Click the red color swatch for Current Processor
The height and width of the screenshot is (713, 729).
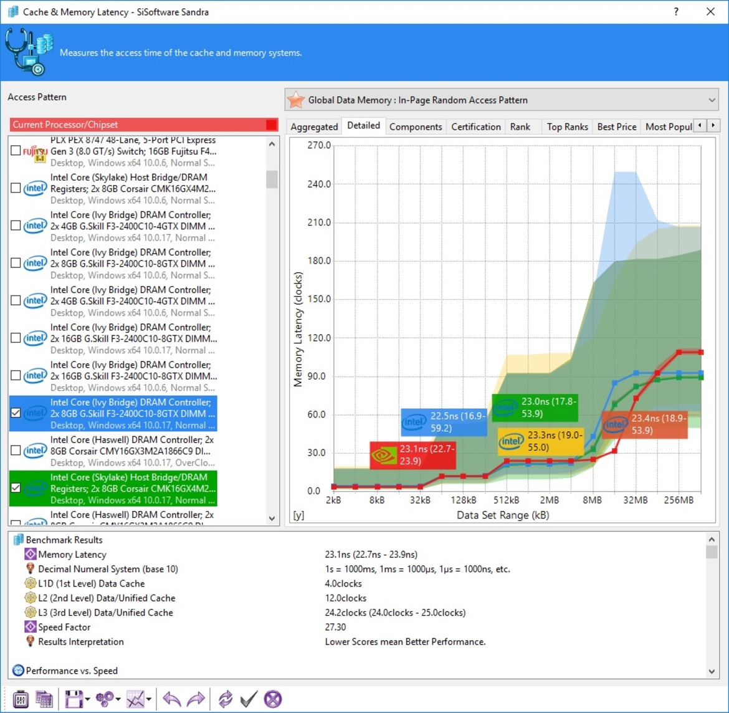[x=271, y=125]
